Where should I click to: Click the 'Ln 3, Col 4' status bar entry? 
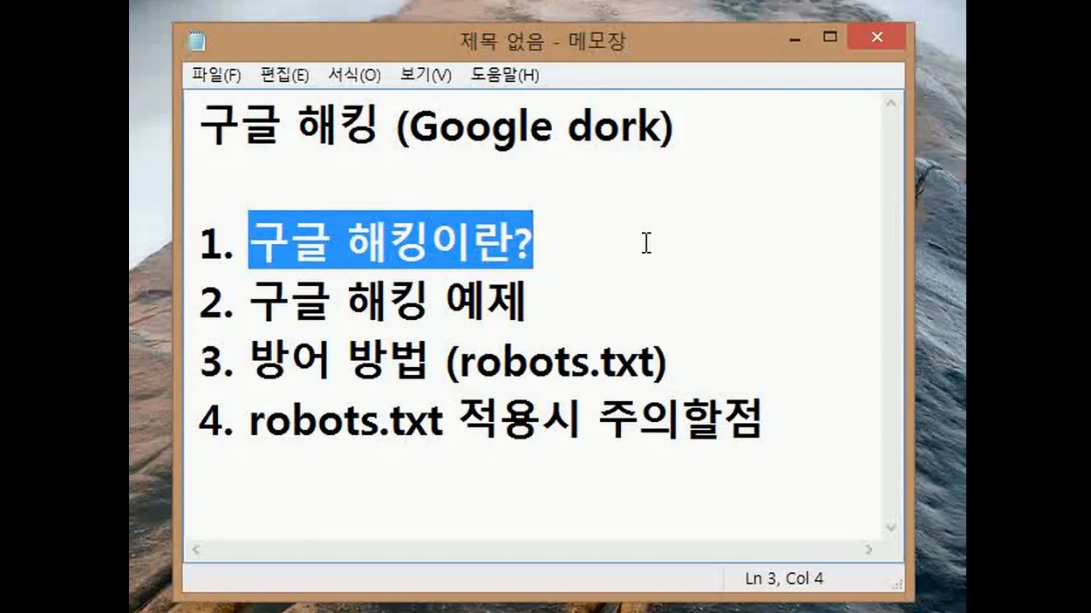784,578
